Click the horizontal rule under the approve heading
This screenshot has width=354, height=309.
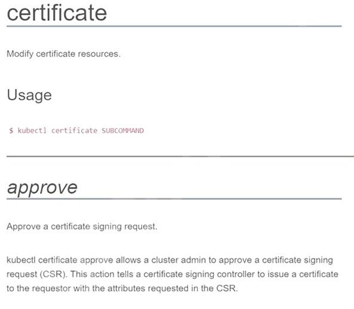click(174, 199)
